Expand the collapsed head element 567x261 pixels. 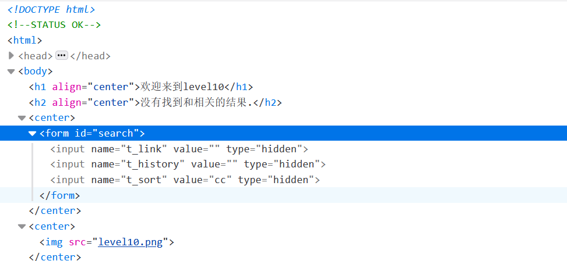point(11,56)
